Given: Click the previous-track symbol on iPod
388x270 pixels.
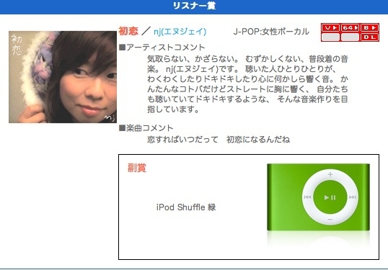Looking at the screenshot, I should 307,197.
